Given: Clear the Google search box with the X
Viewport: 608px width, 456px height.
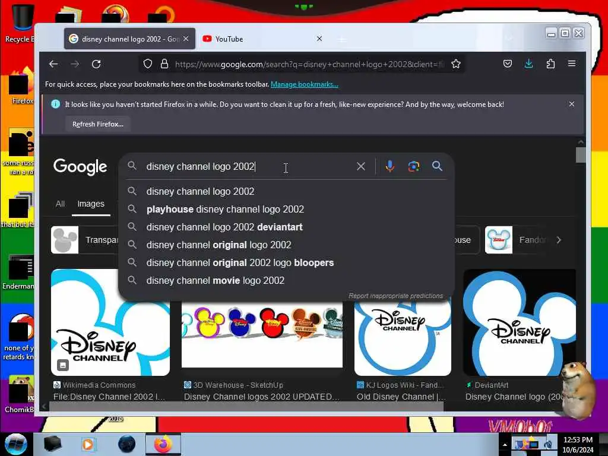Looking at the screenshot, I should click(x=360, y=166).
